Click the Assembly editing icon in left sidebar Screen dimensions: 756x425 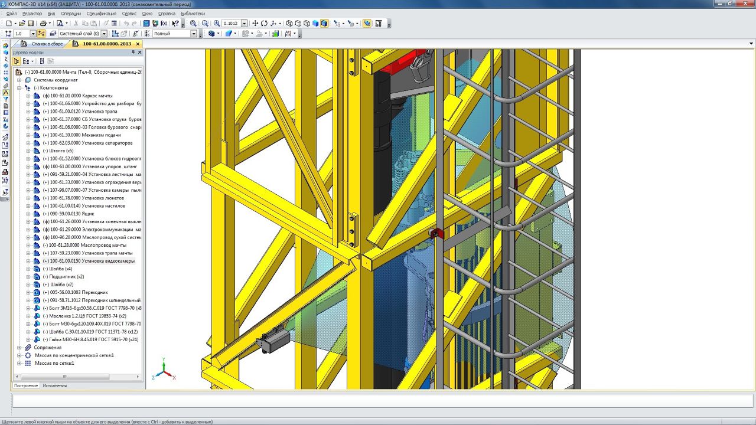tap(6, 45)
